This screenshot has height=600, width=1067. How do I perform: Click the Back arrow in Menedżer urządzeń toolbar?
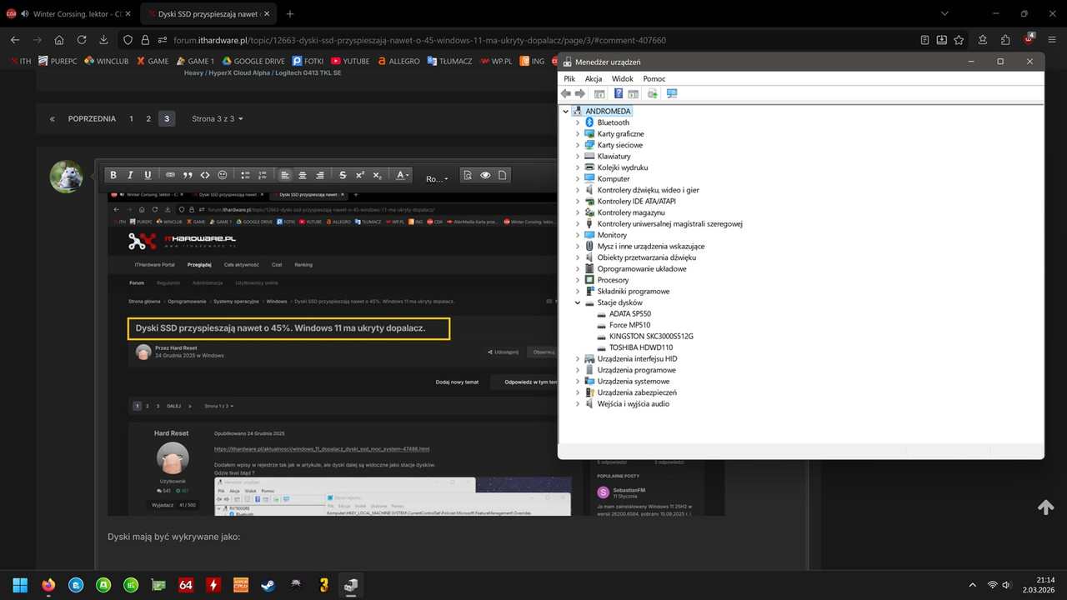click(566, 93)
